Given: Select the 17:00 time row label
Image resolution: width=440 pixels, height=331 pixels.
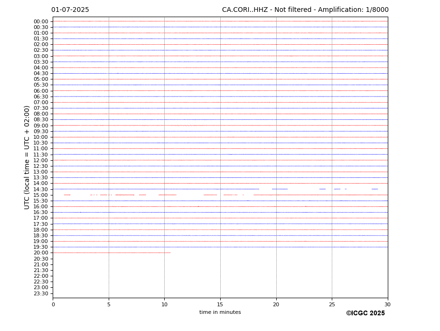Looking at the screenshot, I should pos(41,218).
